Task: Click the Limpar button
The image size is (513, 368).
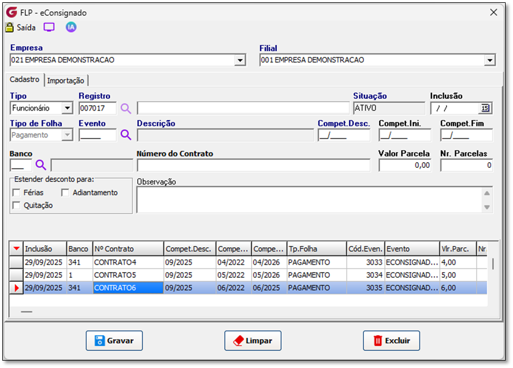Action: point(253,340)
